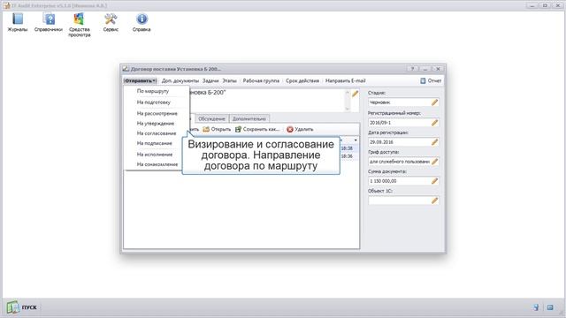Open the Журналы section

(x=18, y=22)
